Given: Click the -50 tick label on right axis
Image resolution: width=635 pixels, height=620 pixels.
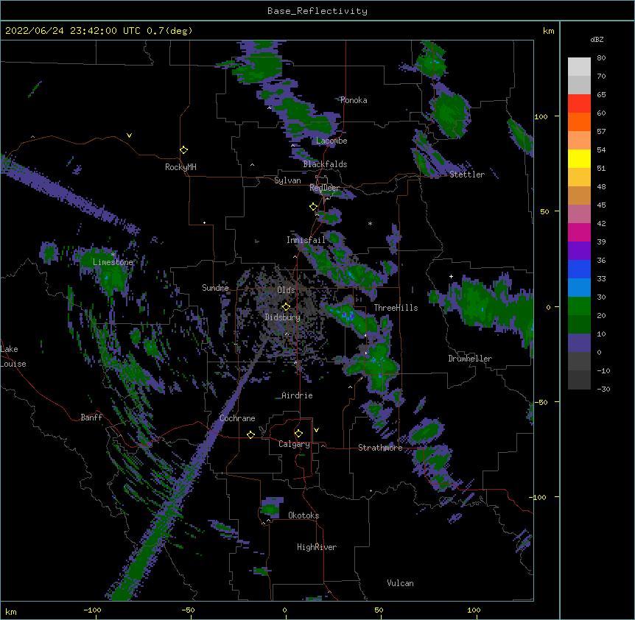Looking at the screenshot, I should (541, 402).
